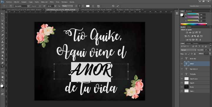Switch to the Canales tab
The width and height of the screenshot is (212, 107).
point(188,43)
